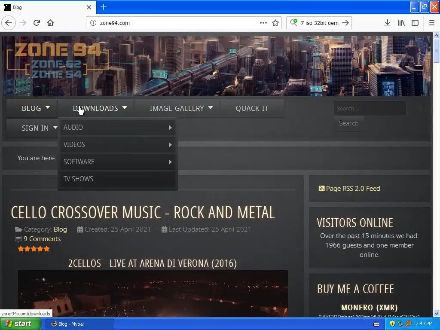Click the scrollbar down arrow
The image size is (440, 330).
pos(436,313)
